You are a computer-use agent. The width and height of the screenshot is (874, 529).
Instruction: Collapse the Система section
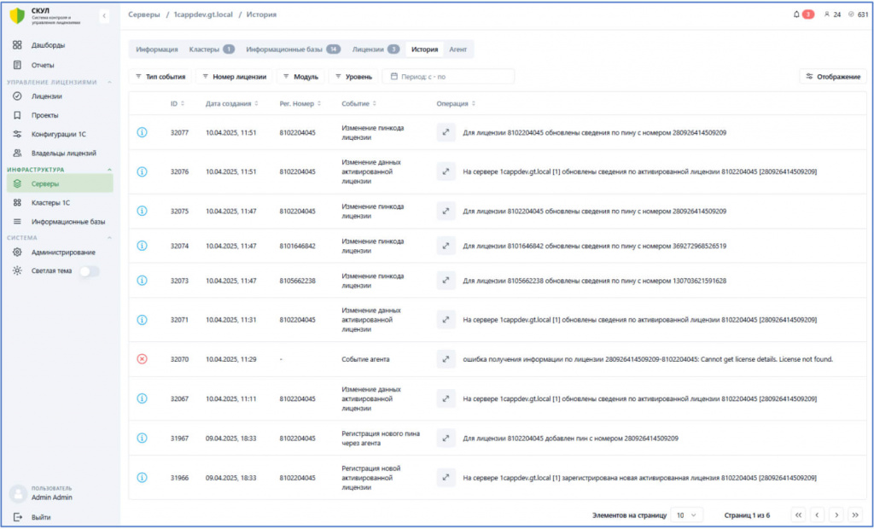click(x=109, y=238)
